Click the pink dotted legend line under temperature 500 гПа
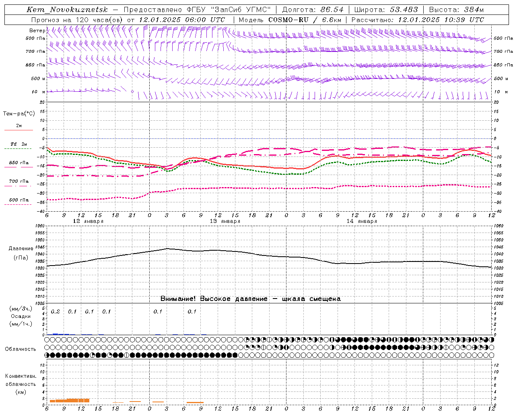515x412 pixels. (18, 204)
